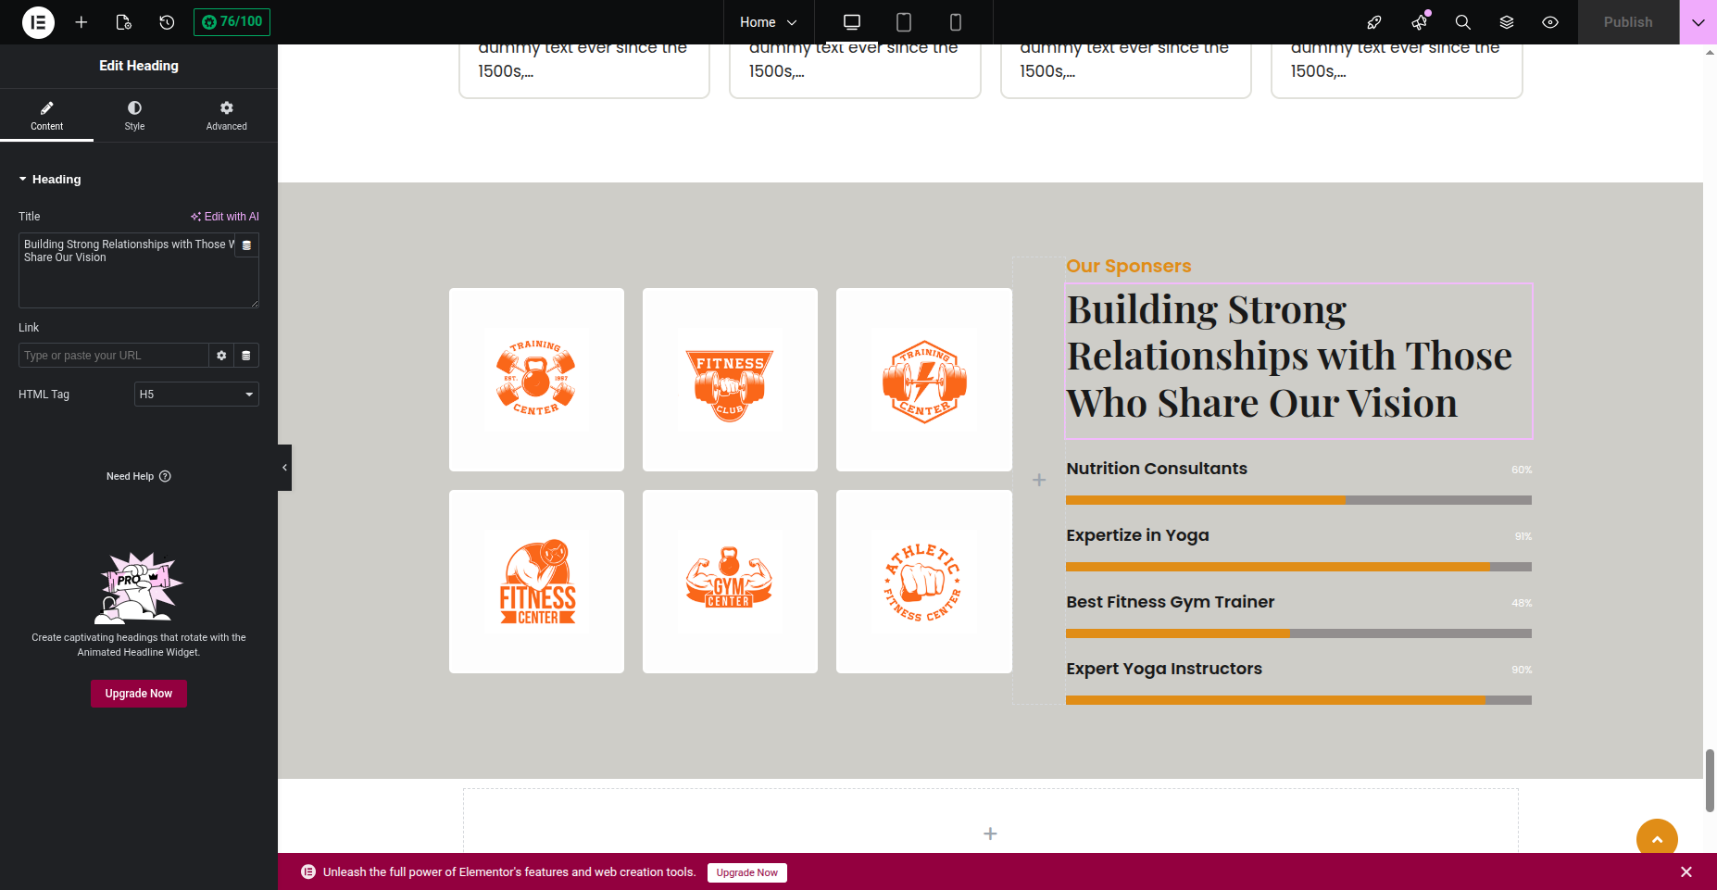
Task: Open the Add Element plus icon
Action: (81, 22)
